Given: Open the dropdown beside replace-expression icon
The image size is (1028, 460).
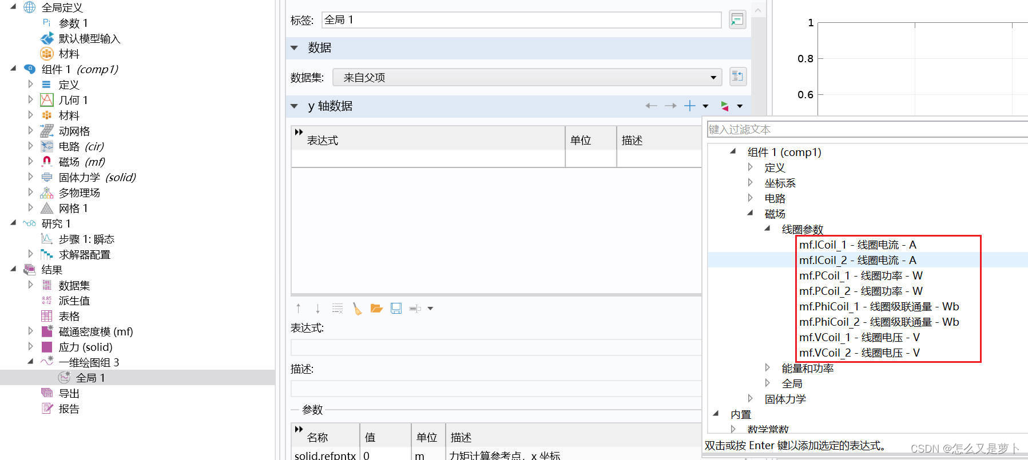Looking at the screenshot, I should point(740,106).
